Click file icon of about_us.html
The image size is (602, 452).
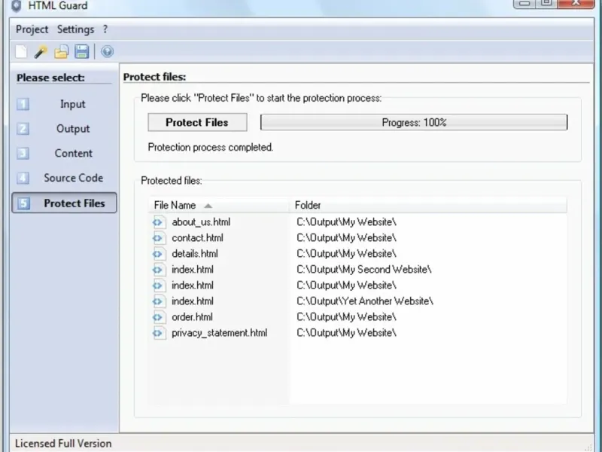click(159, 222)
